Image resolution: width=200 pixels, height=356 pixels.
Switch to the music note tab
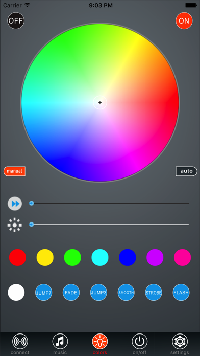[60, 341]
